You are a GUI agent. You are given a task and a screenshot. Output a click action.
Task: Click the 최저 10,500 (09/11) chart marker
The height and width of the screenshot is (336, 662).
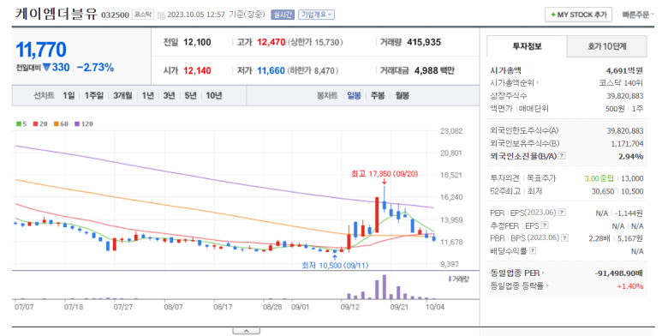coord(335,266)
